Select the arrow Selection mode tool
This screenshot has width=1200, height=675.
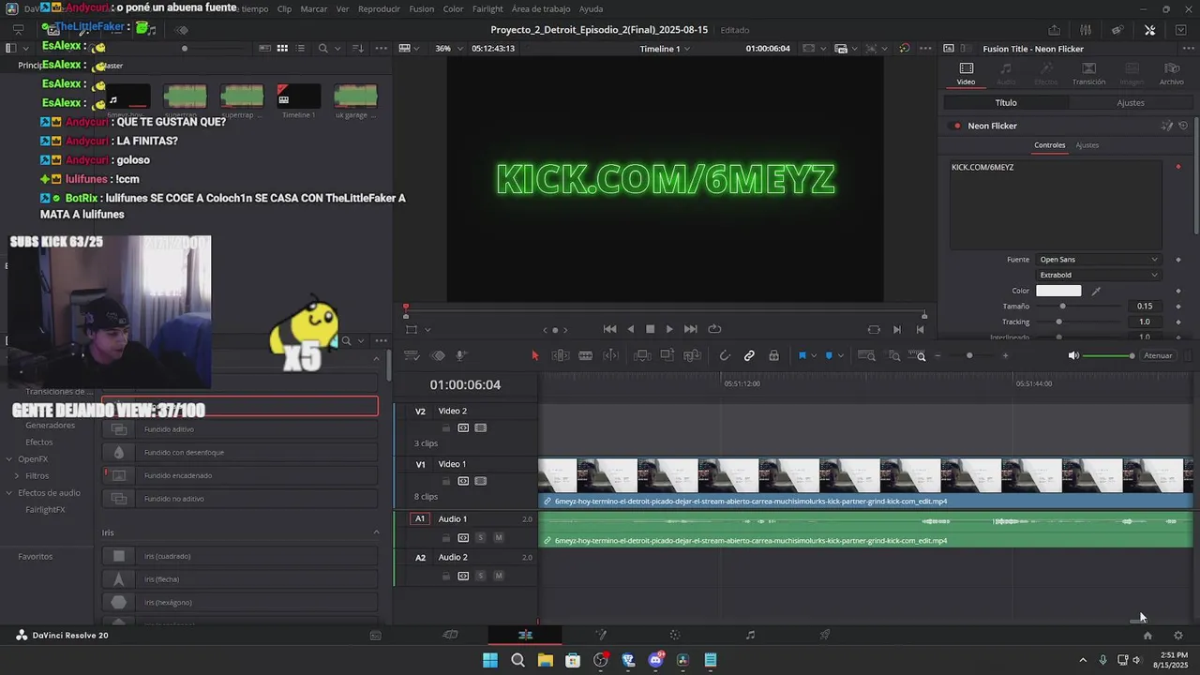pyautogui.click(x=535, y=355)
